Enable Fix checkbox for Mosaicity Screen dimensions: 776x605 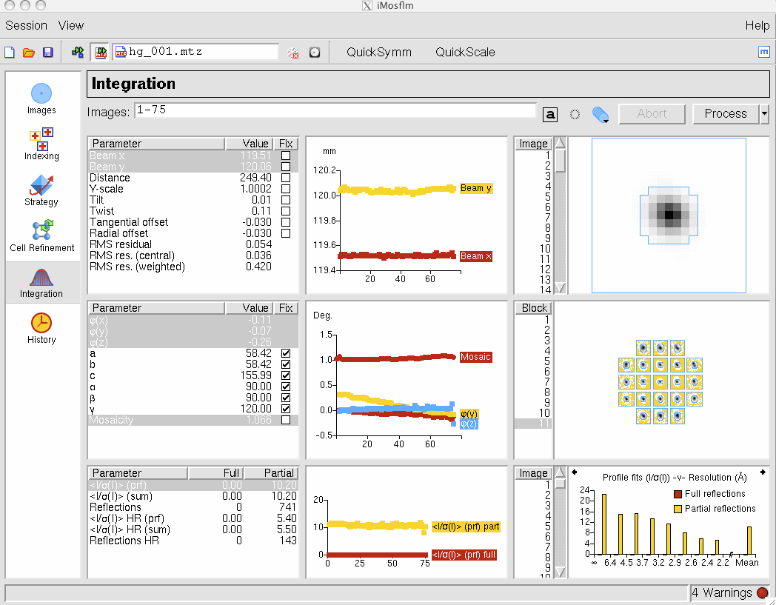coord(286,420)
